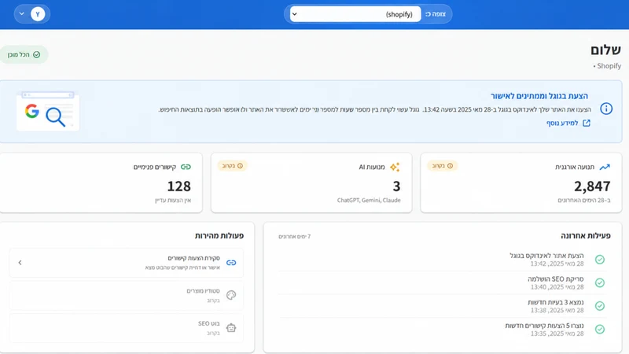This screenshot has height=354, width=629.
Task: Click checkmark icon for 'סריקת SEO הושלמה'
Action: pyautogui.click(x=600, y=283)
